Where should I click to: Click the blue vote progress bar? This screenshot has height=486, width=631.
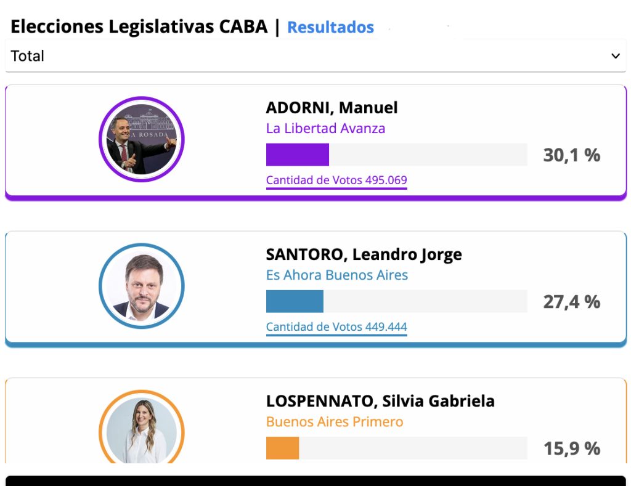pyautogui.click(x=295, y=301)
